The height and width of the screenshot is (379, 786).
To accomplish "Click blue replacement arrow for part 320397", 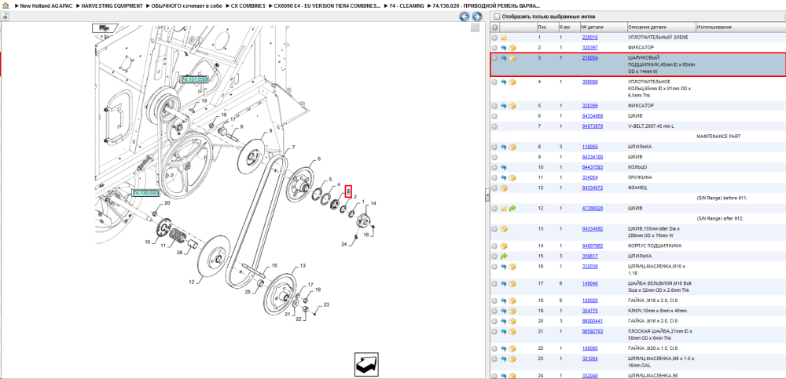I will click(504, 48).
